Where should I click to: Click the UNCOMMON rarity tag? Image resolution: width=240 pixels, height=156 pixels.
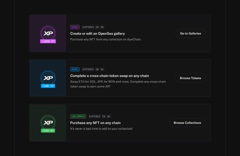point(78,116)
